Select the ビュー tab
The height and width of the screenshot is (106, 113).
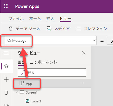(x=65, y=19)
